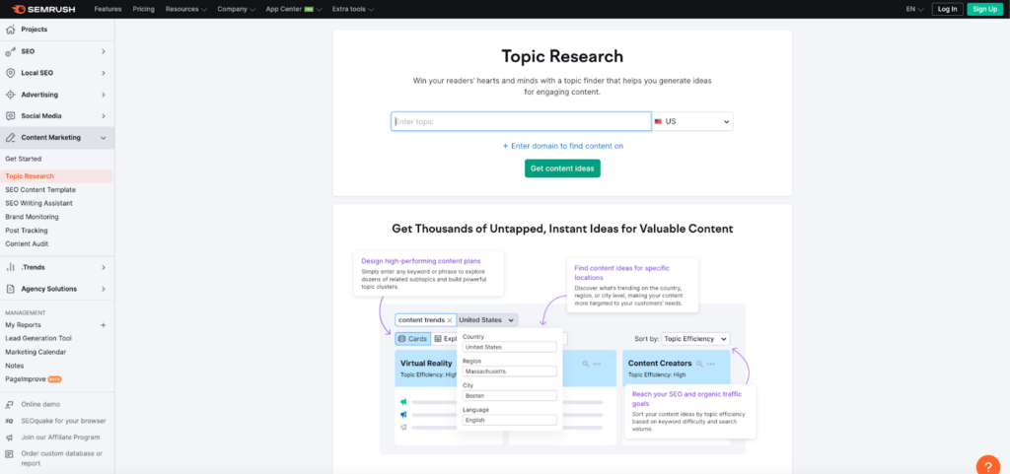1010x474 pixels.
Task: Open Lead Generation Tool
Action: click(38, 338)
